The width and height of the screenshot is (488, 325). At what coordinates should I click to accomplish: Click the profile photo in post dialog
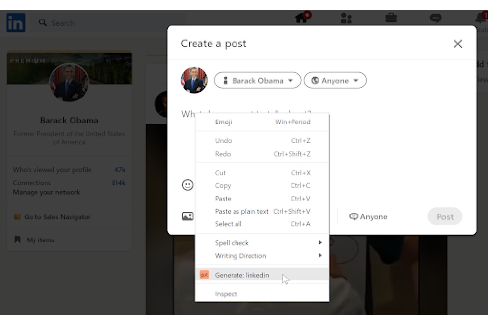(194, 80)
